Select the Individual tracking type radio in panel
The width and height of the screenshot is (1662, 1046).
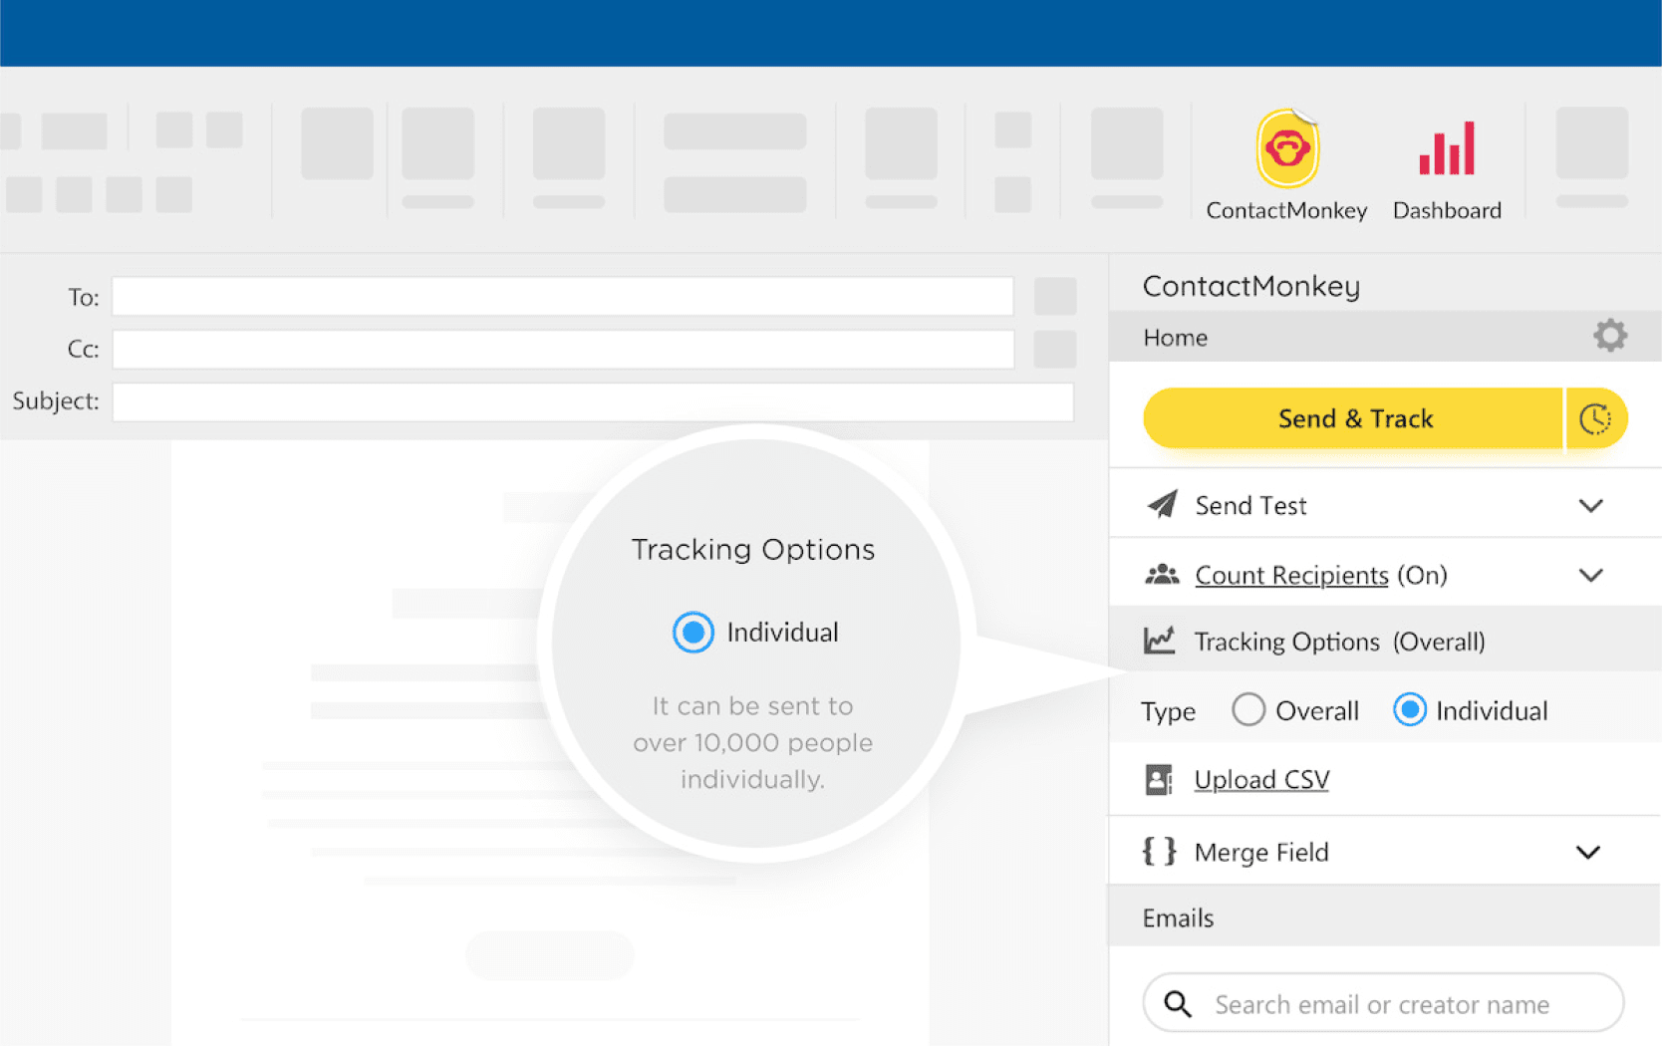click(1409, 710)
